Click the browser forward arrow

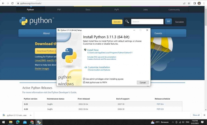pyautogui.click(x=8, y=3)
